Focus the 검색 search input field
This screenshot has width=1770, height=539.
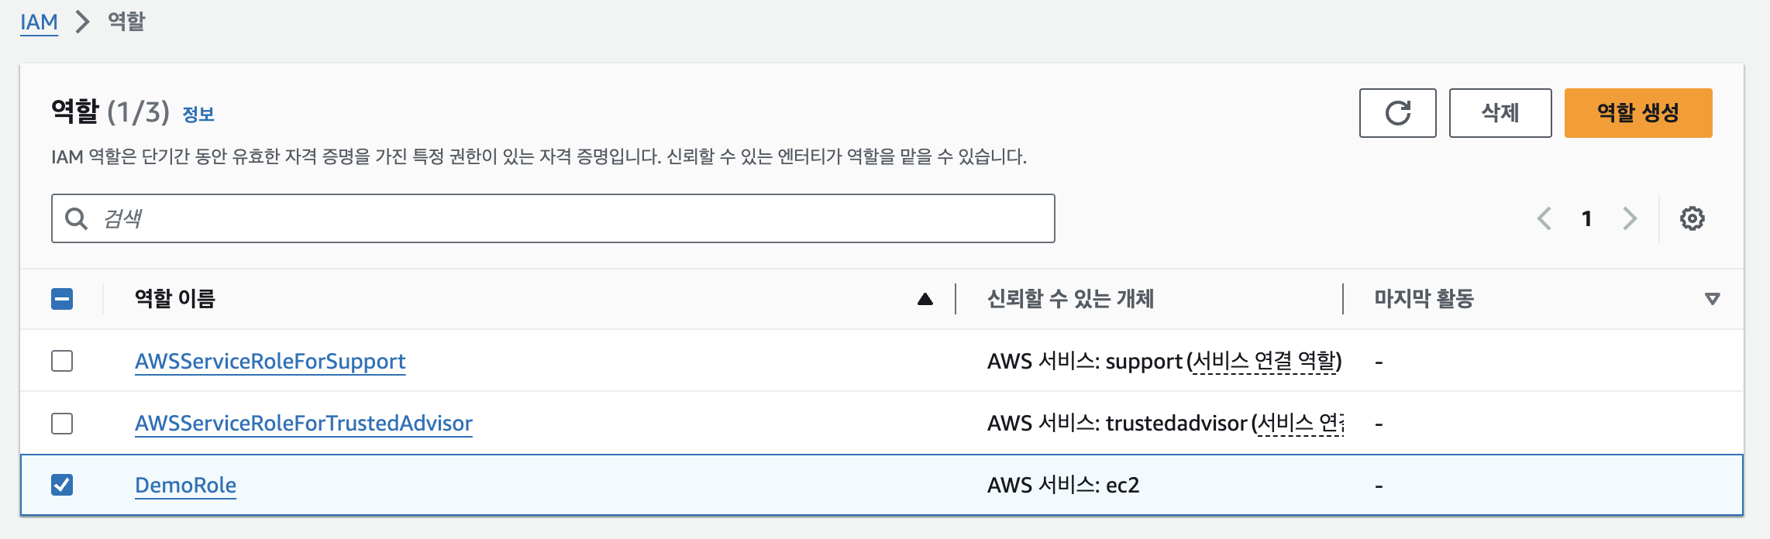coord(573,219)
